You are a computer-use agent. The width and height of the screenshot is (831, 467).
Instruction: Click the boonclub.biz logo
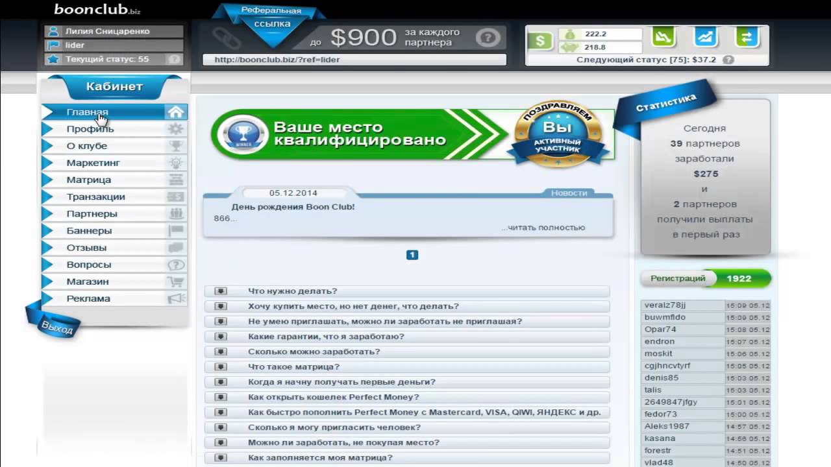97,9
